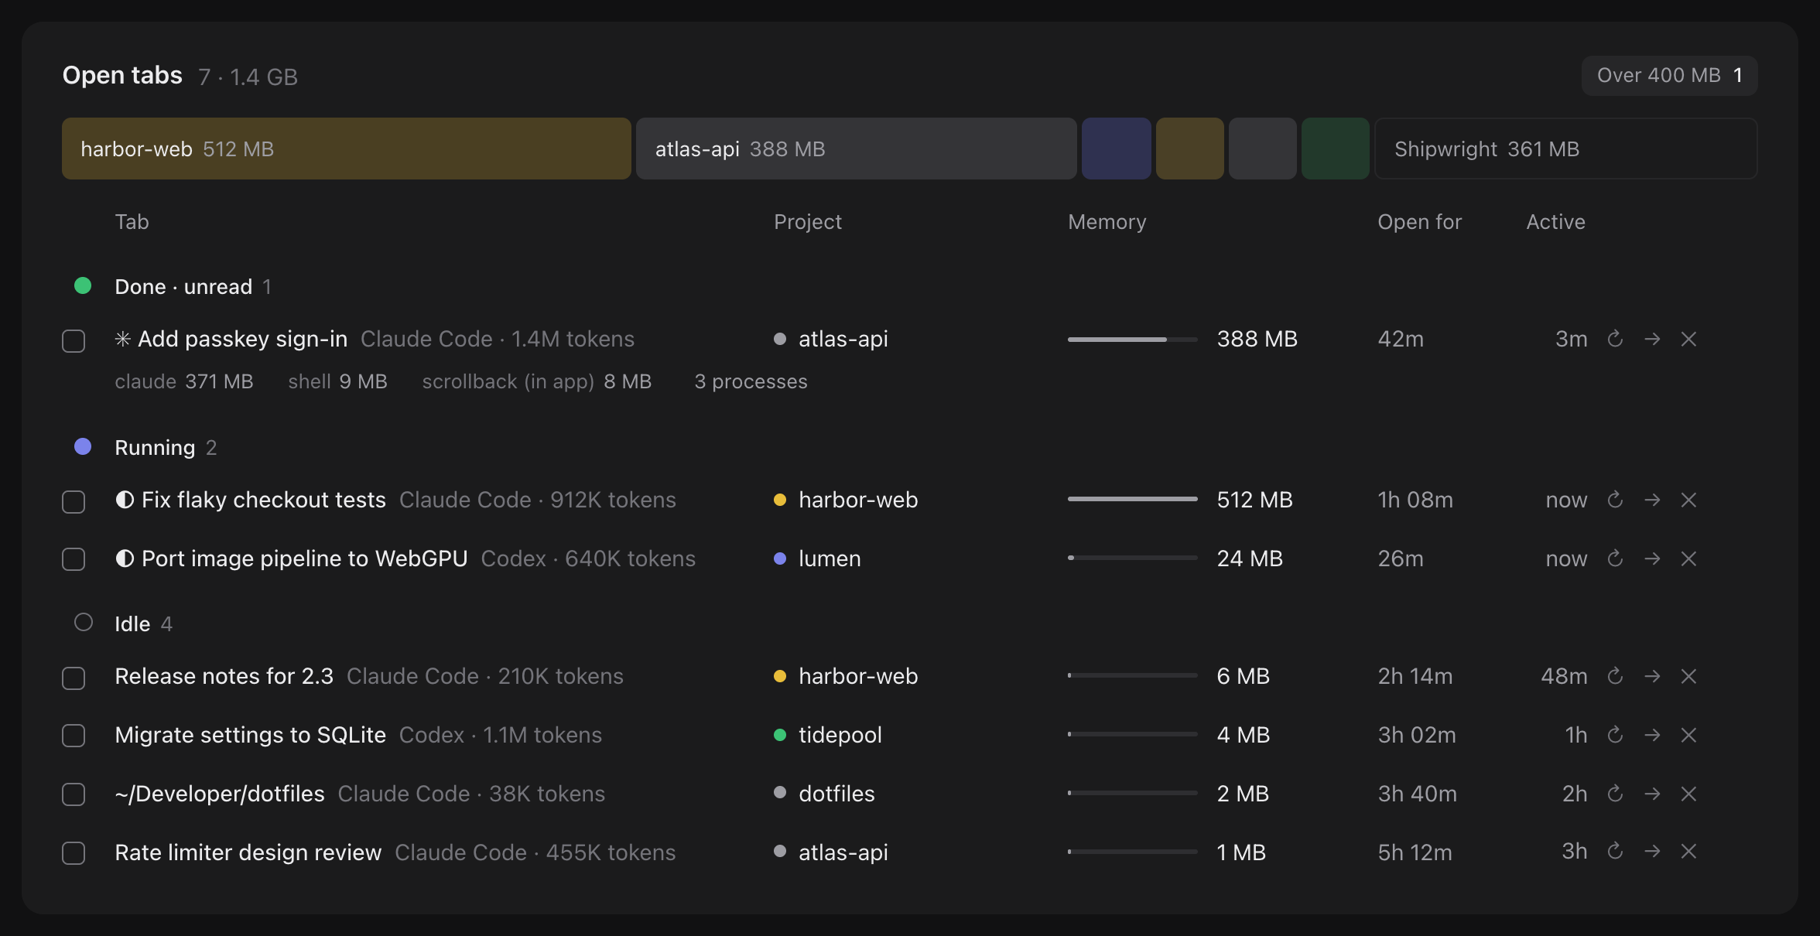Open Port image pipeline to WebGPU arrow
Screen dimensions: 1820x936
point(1652,559)
